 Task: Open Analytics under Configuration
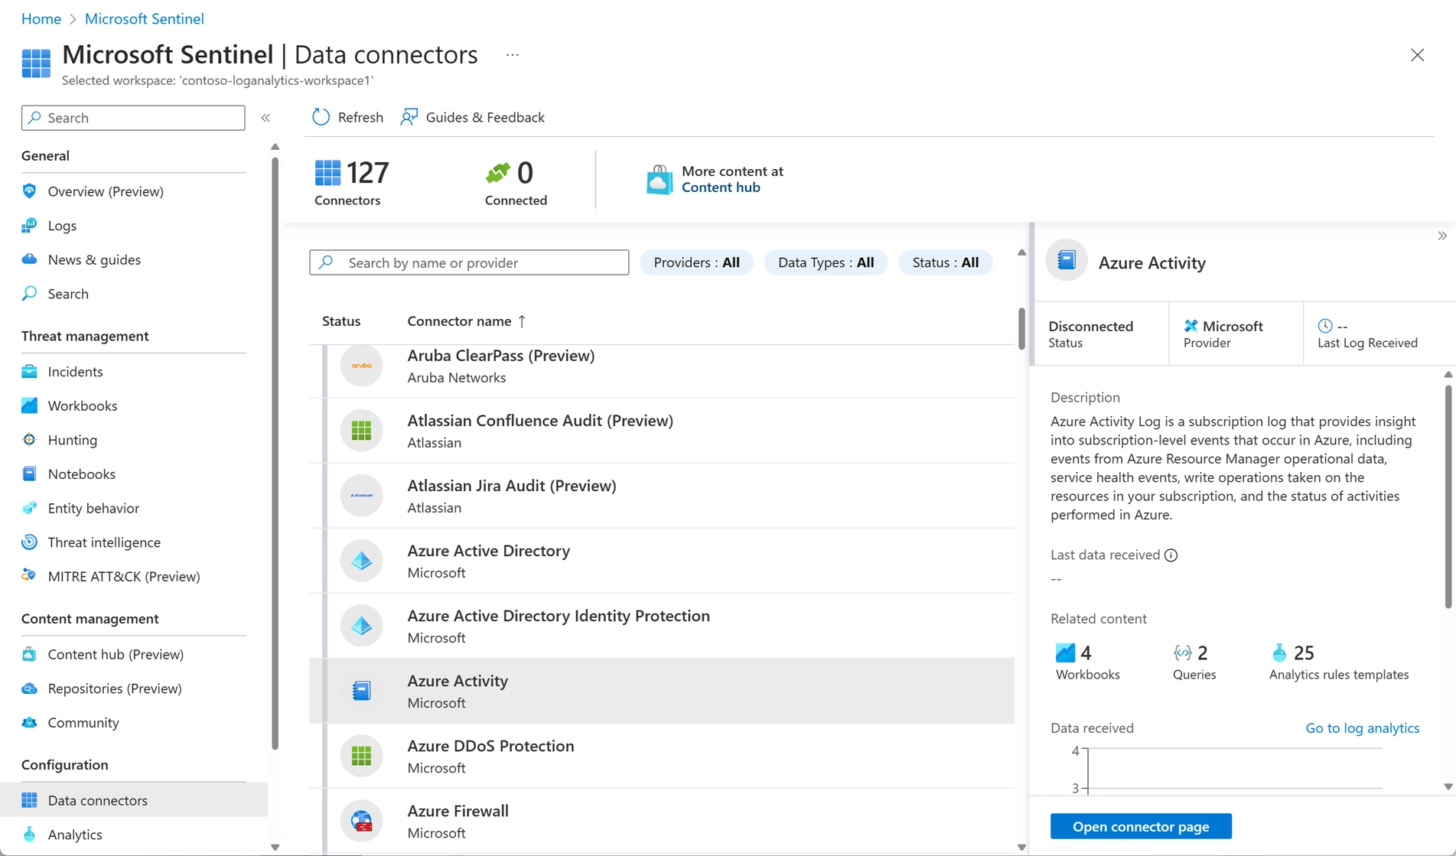74,835
